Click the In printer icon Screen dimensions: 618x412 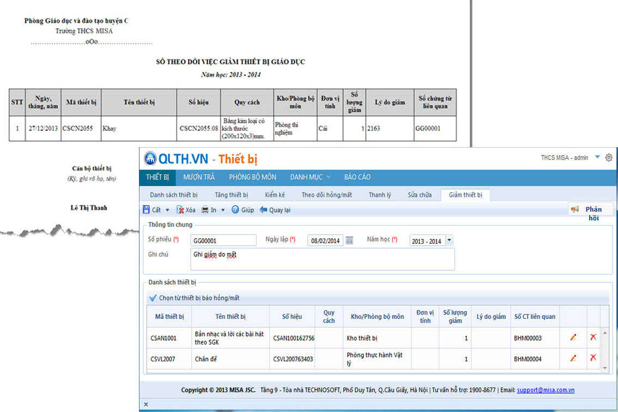click(x=205, y=210)
